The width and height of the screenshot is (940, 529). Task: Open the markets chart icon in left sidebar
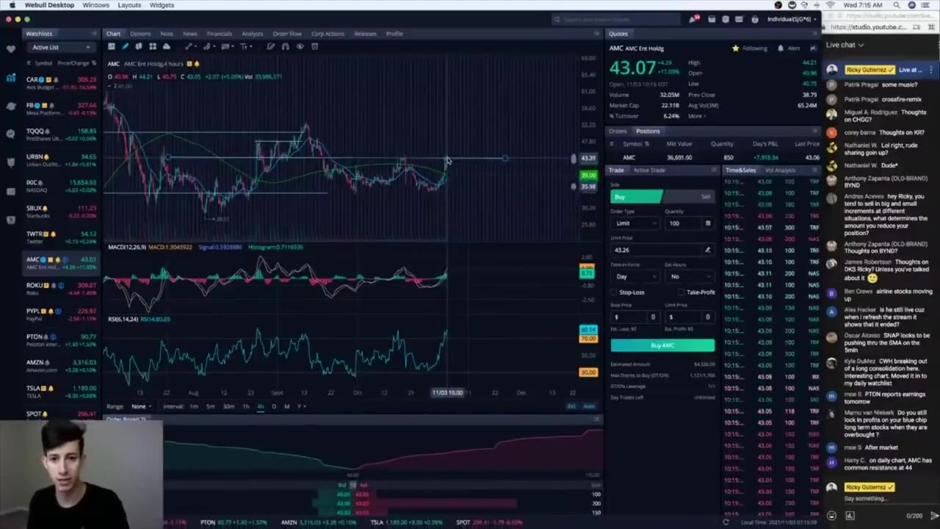coord(10,78)
